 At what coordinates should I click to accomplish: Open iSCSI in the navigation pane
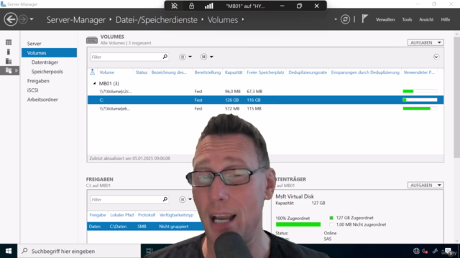[32, 90]
